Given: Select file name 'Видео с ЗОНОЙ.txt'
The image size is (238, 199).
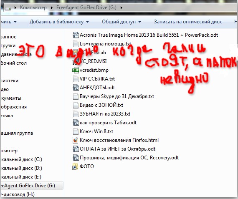Looking at the screenshot, I should (101, 105).
